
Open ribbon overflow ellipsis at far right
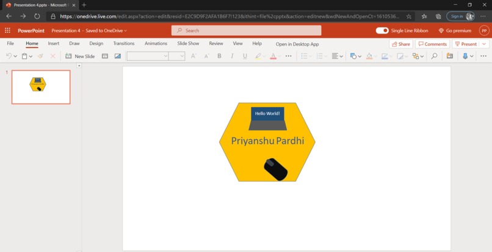483,56
